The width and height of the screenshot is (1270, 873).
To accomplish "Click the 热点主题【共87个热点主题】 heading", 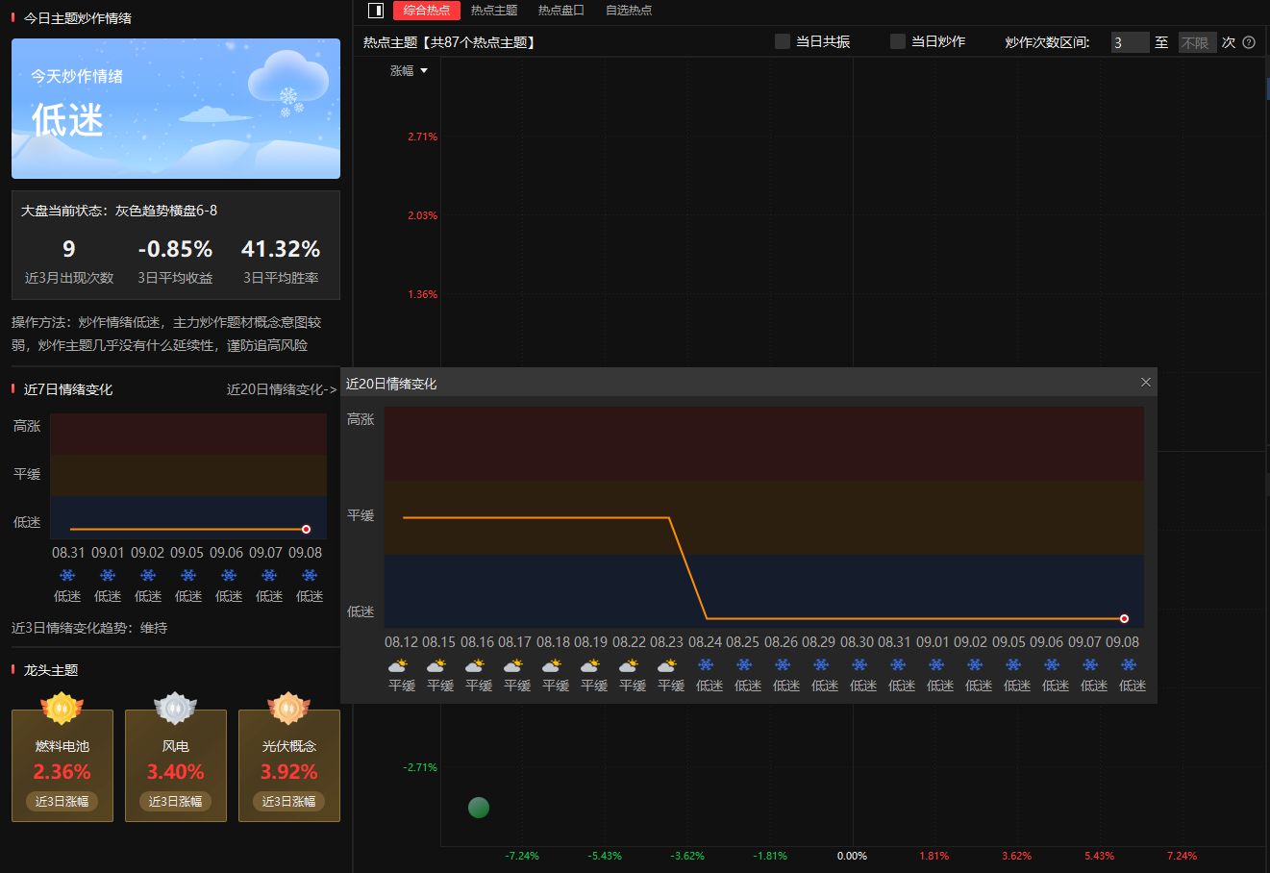I will (449, 42).
